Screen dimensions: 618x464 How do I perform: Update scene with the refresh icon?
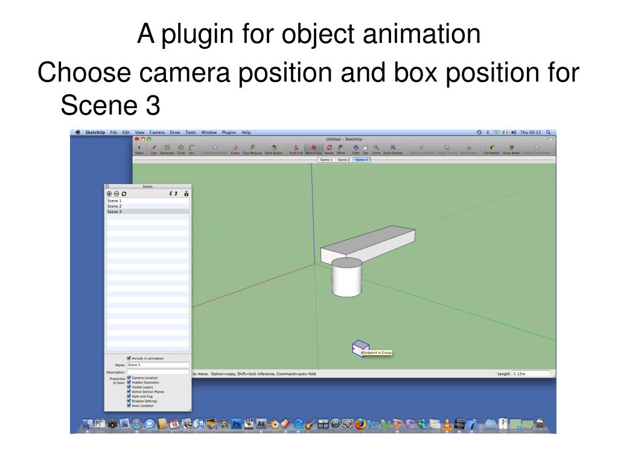click(124, 194)
